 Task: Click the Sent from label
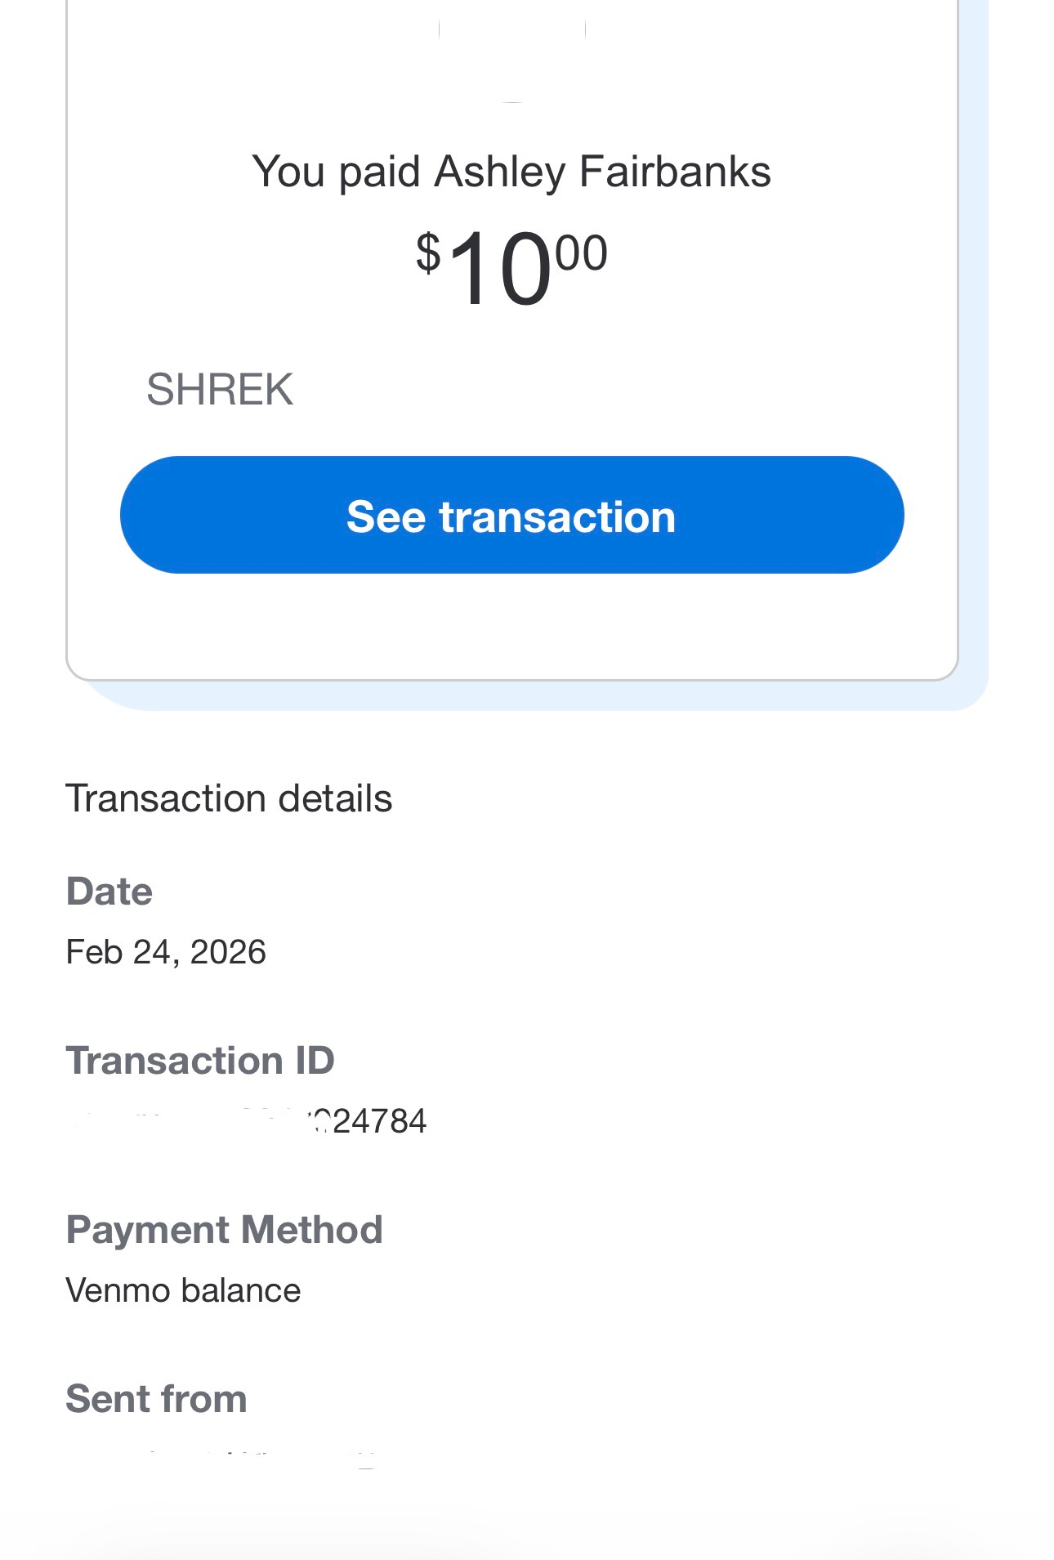[156, 1399]
